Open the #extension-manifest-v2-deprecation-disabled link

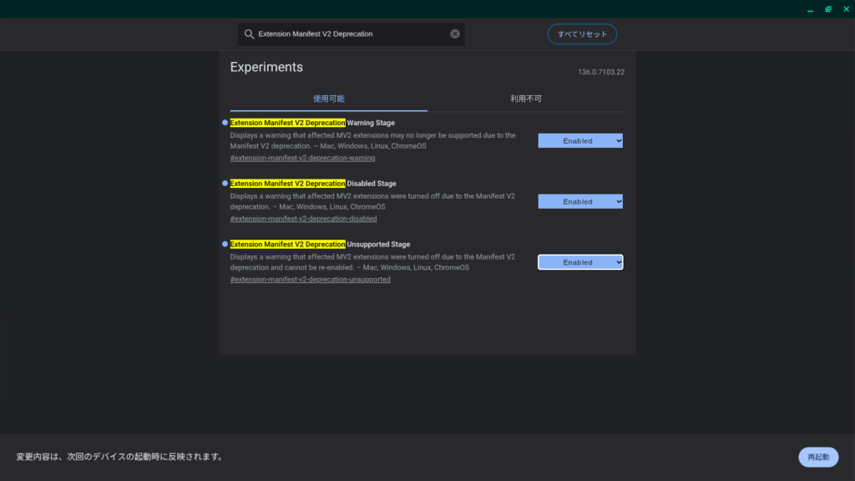303,219
